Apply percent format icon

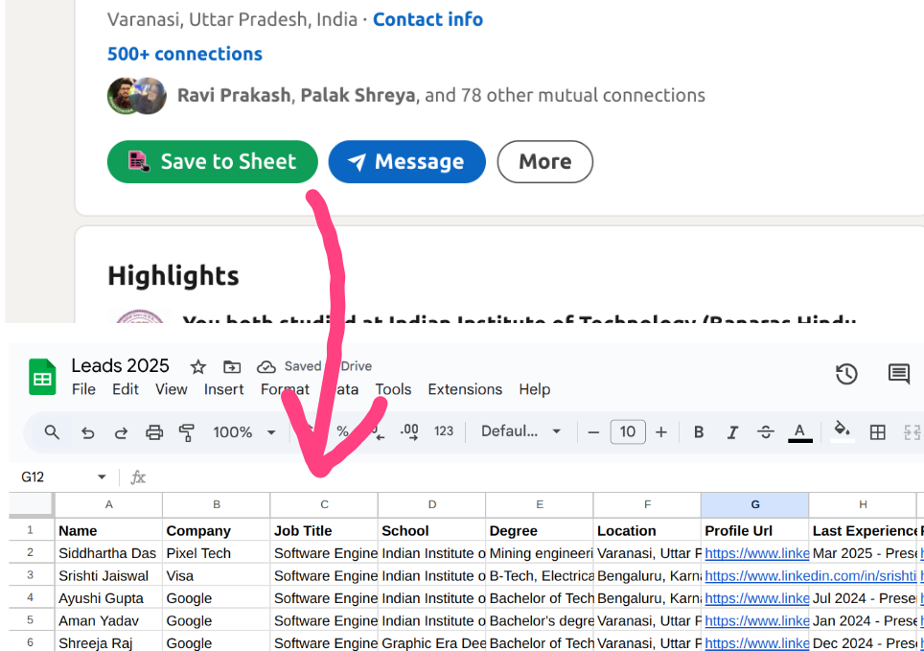click(342, 432)
